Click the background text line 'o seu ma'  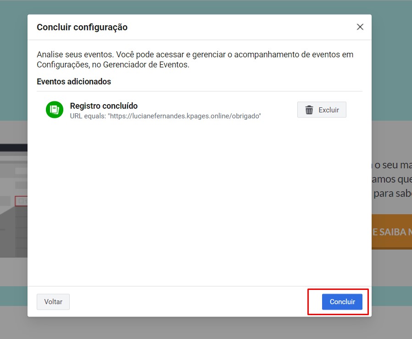click(x=392, y=165)
